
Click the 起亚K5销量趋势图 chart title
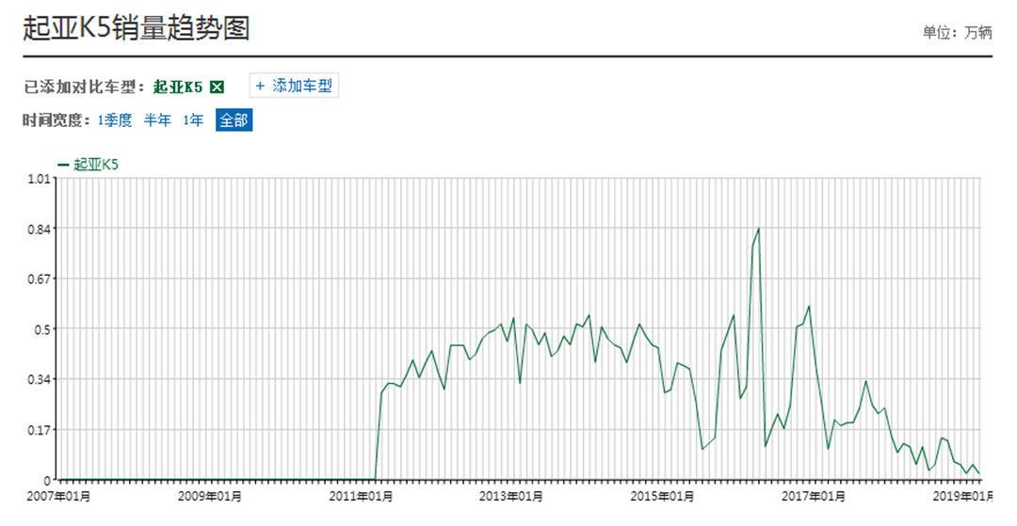pyautogui.click(x=136, y=28)
